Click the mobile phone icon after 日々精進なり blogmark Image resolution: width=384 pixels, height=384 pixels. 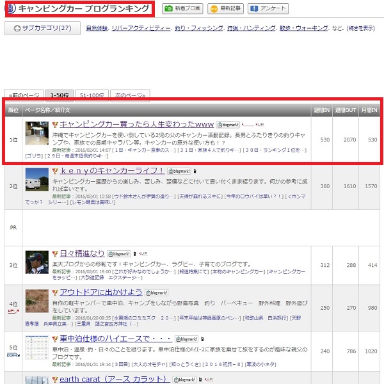click(134, 253)
